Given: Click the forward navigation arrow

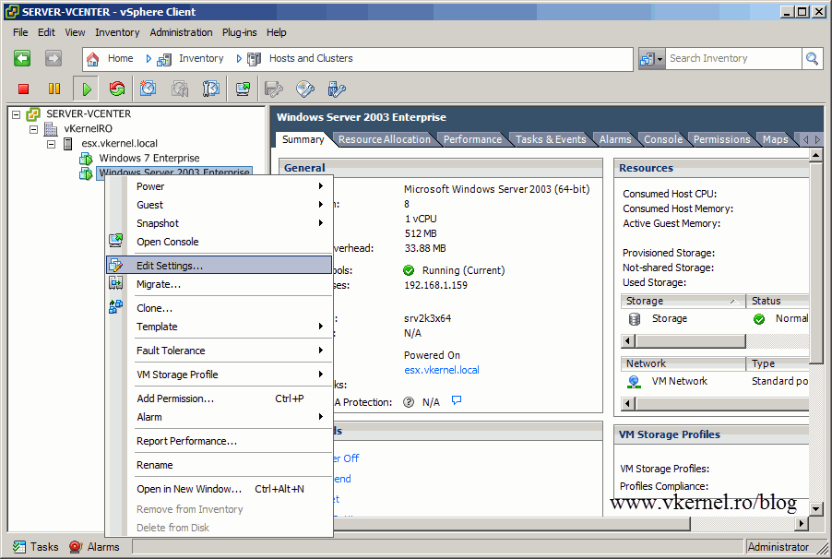Looking at the screenshot, I should point(53,58).
